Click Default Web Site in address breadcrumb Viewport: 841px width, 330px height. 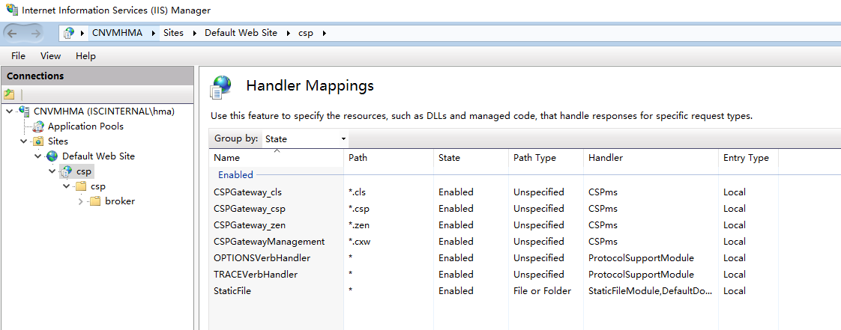[x=241, y=33]
